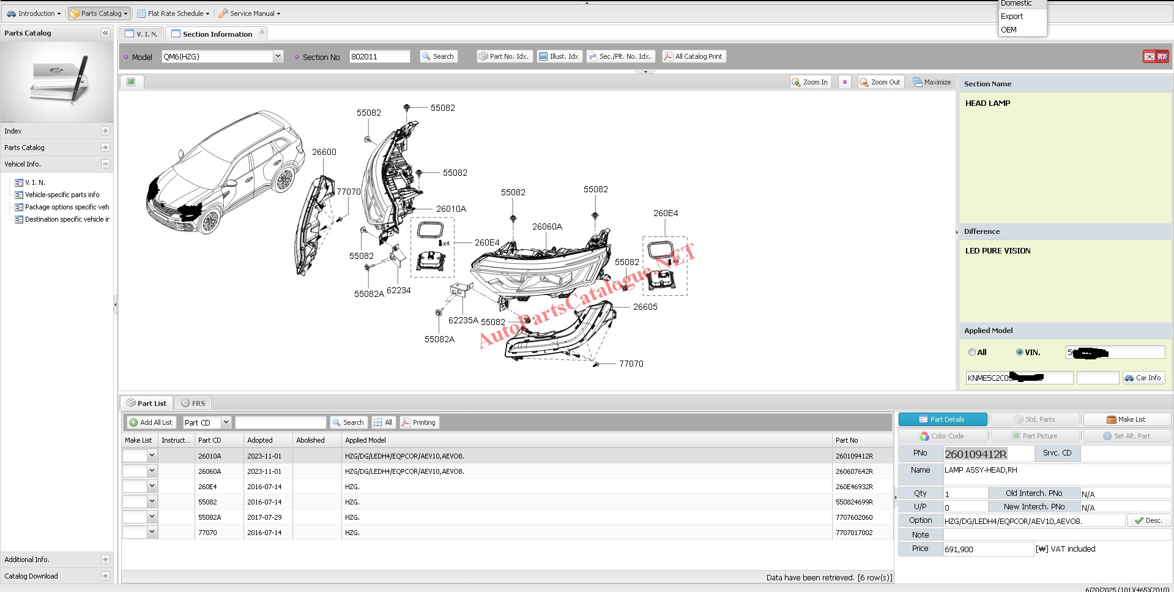
Task: Select the VIN. radio button
Action: pyautogui.click(x=1020, y=352)
